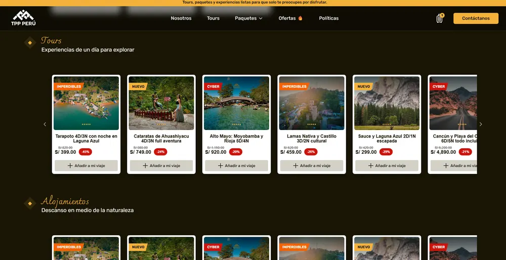Click price S/ 920.00

(x=216, y=152)
